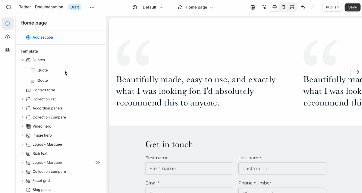
Task: Click the Facet grid section icon
Action: [28, 181]
